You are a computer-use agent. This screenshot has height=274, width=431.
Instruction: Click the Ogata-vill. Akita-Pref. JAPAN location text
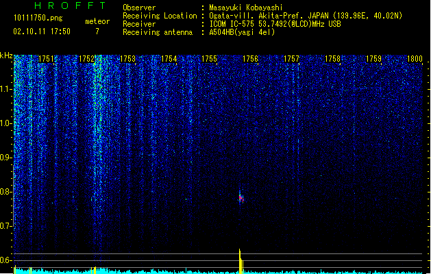[x=306, y=16]
